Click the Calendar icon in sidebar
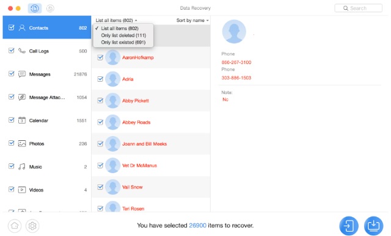391x236 pixels. tap(22, 120)
